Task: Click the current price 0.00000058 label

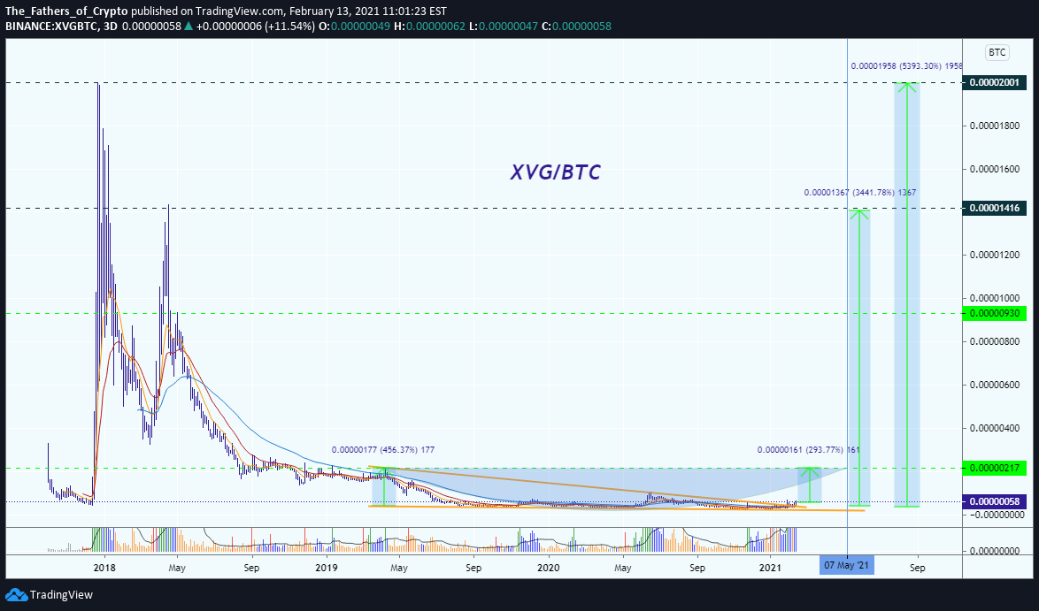Action: point(994,501)
